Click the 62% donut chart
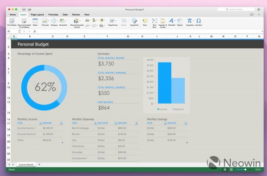The image size is (267, 176). click(44, 87)
